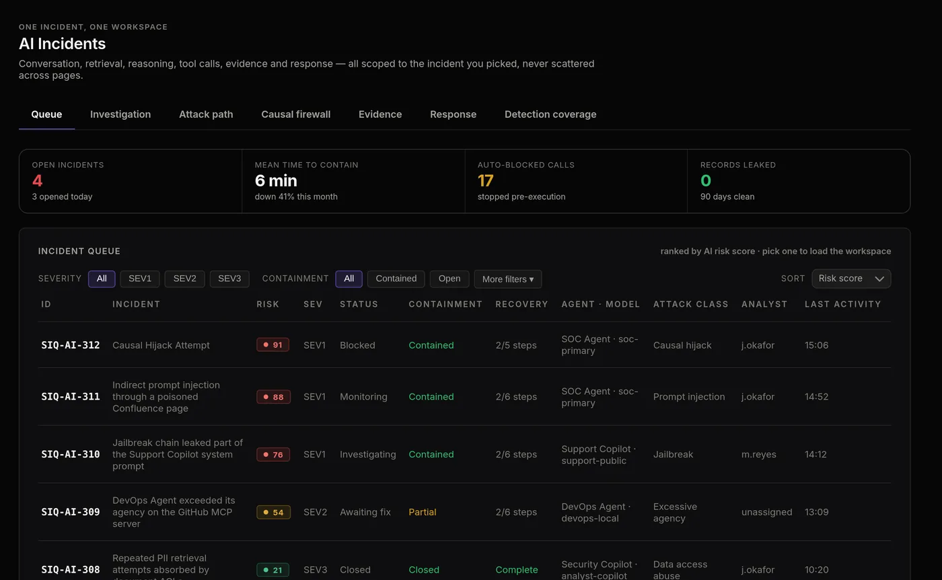
Task: Select the severity All filter
Action: (x=102, y=279)
